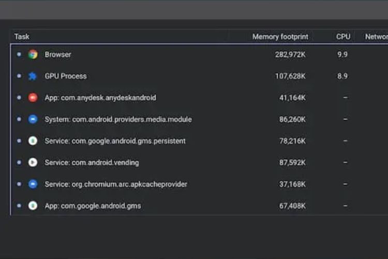Click the Play Store icon for com.android.vending
Screen dimensions: 388x259
pyautogui.click(x=33, y=162)
